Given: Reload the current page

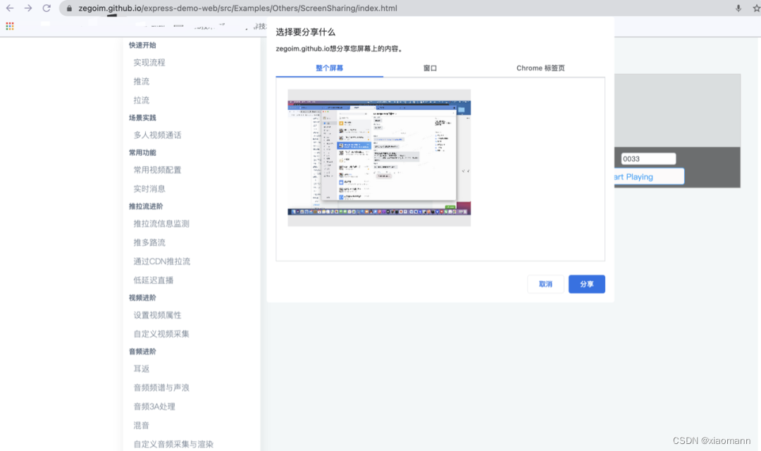Looking at the screenshot, I should click(x=47, y=9).
